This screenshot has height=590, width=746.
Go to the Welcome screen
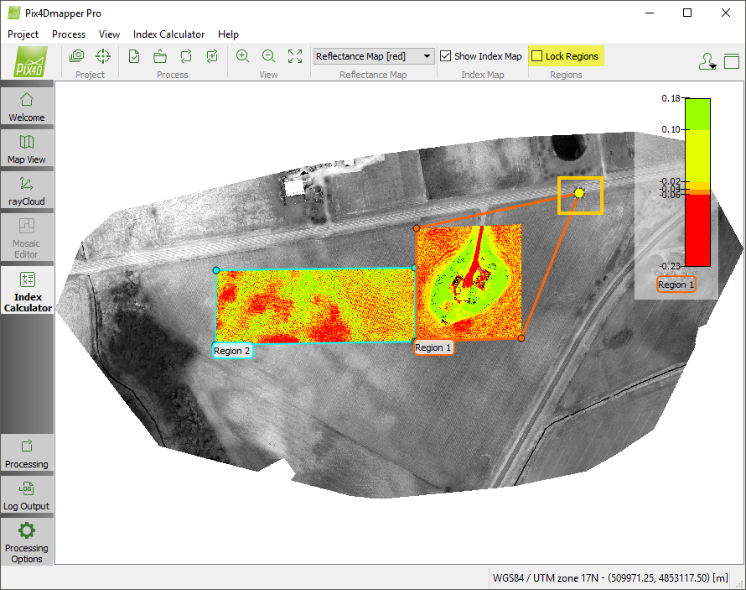coord(27,107)
